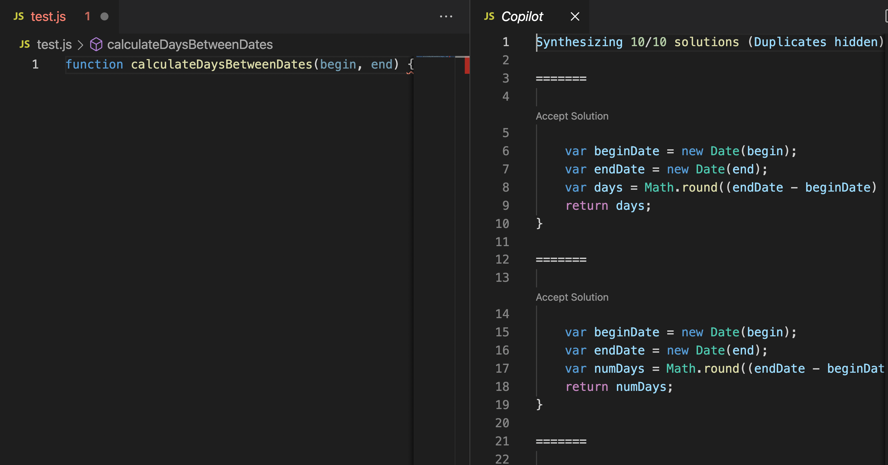The image size is (888, 465).
Task: Click 'var endDate' on Copilot line 7
Action: point(605,169)
